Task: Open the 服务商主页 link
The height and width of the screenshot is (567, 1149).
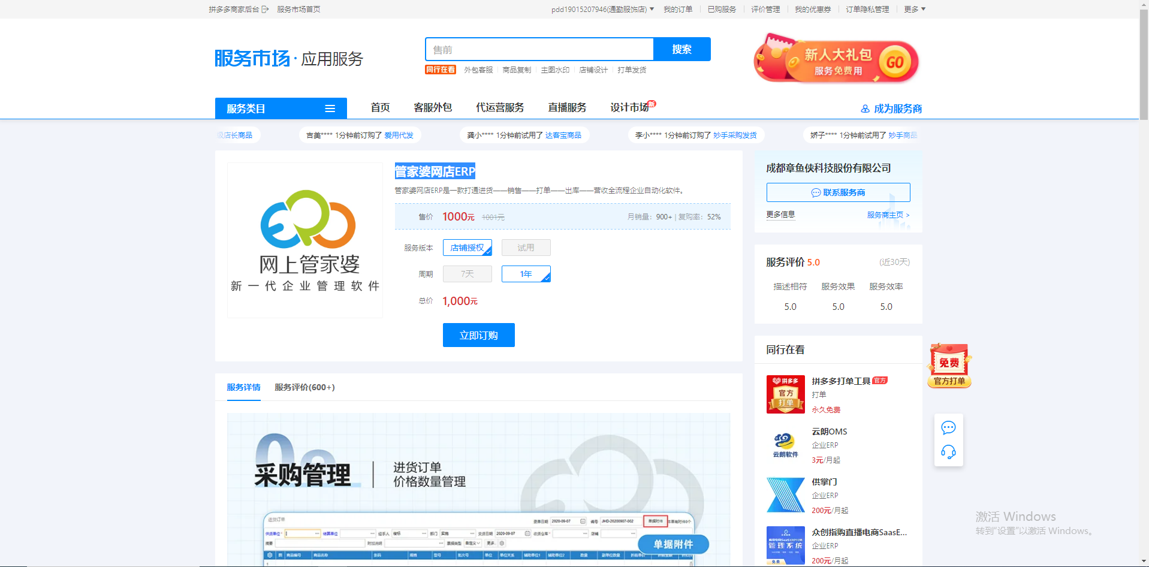Action: pos(888,215)
